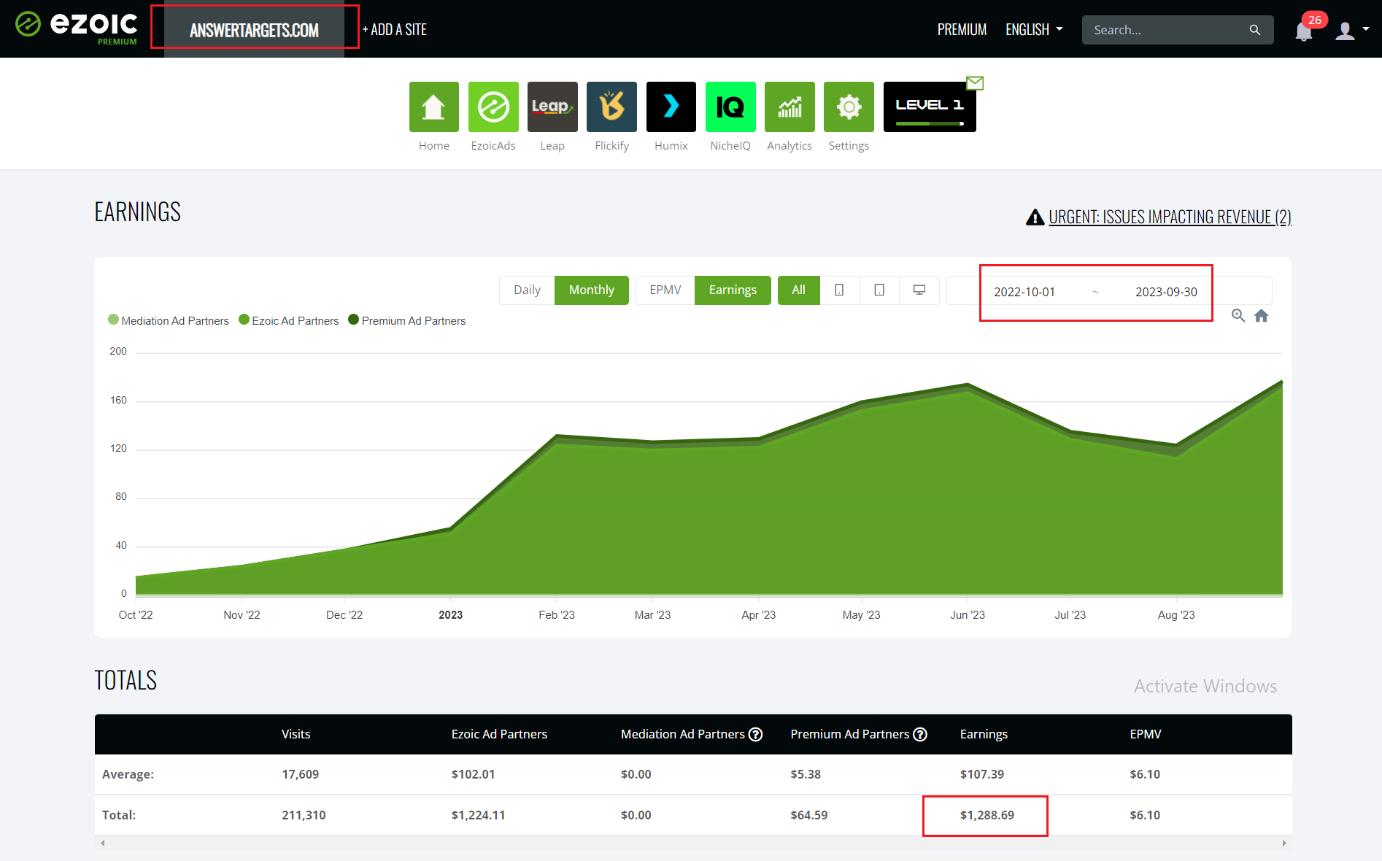Open the Leap tool icon
This screenshot has width=1382, height=861.
[x=552, y=107]
